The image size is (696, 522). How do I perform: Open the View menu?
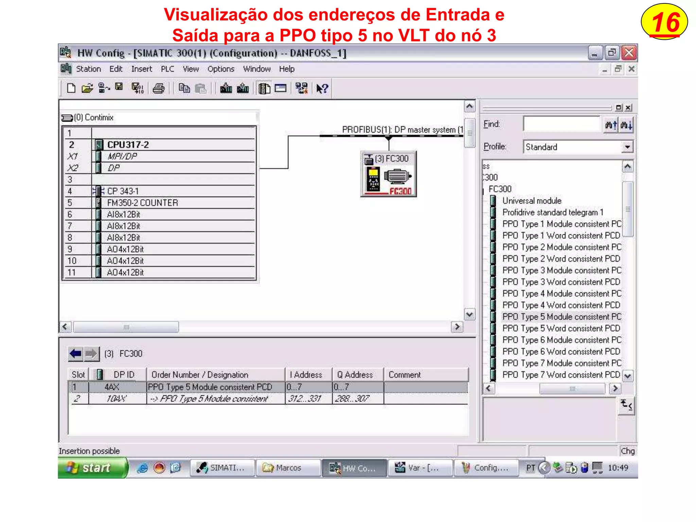(x=191, y=69)
